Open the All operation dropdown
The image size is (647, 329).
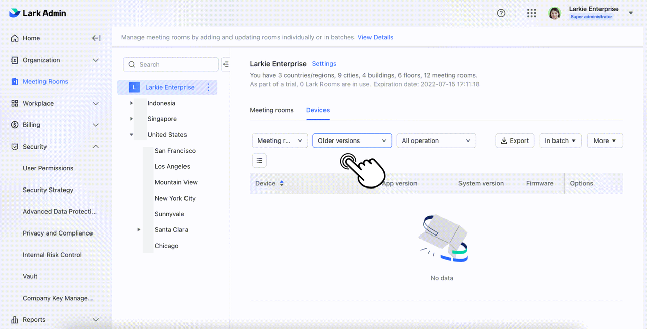(436, 141)
